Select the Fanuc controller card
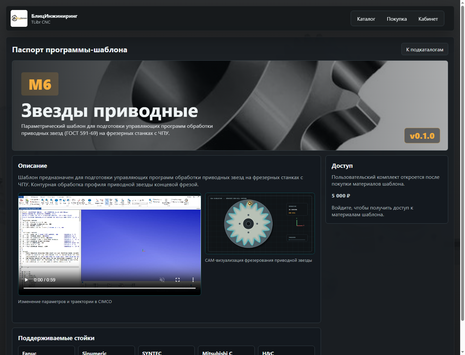The image size is (465, 355). [46, 350]
